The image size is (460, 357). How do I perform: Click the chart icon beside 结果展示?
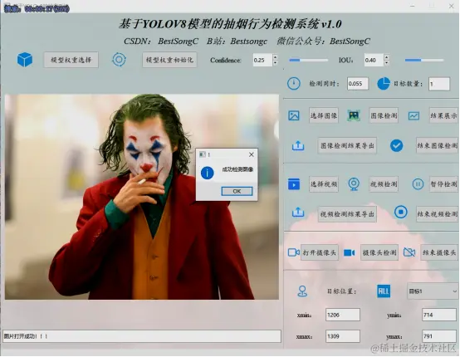(414, 116)
